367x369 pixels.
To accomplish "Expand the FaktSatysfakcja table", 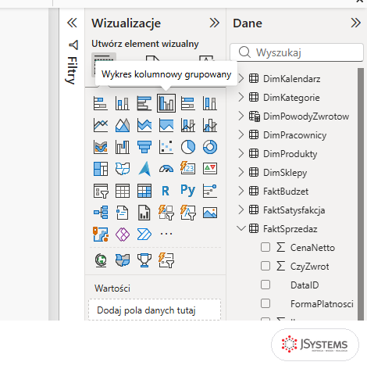I will 241,210.
